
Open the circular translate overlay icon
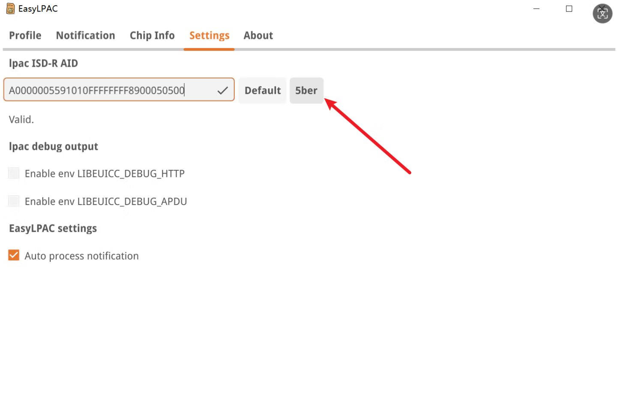point(602,14)
